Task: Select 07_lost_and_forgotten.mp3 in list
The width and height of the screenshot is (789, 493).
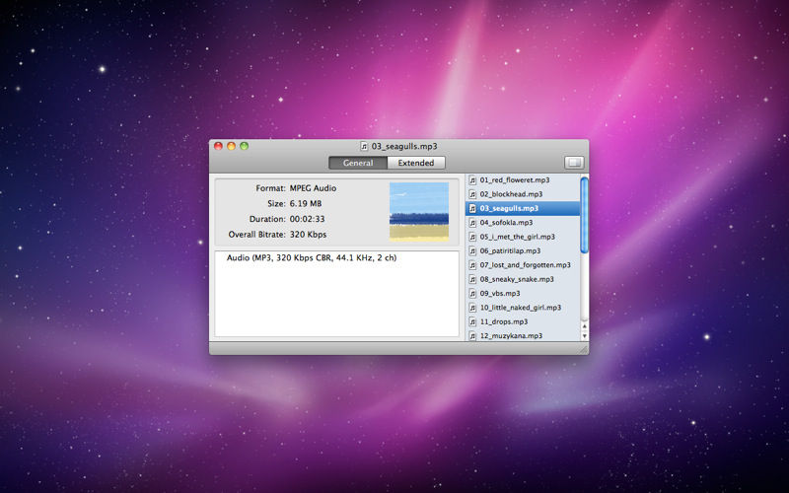Action: (523, 264)
